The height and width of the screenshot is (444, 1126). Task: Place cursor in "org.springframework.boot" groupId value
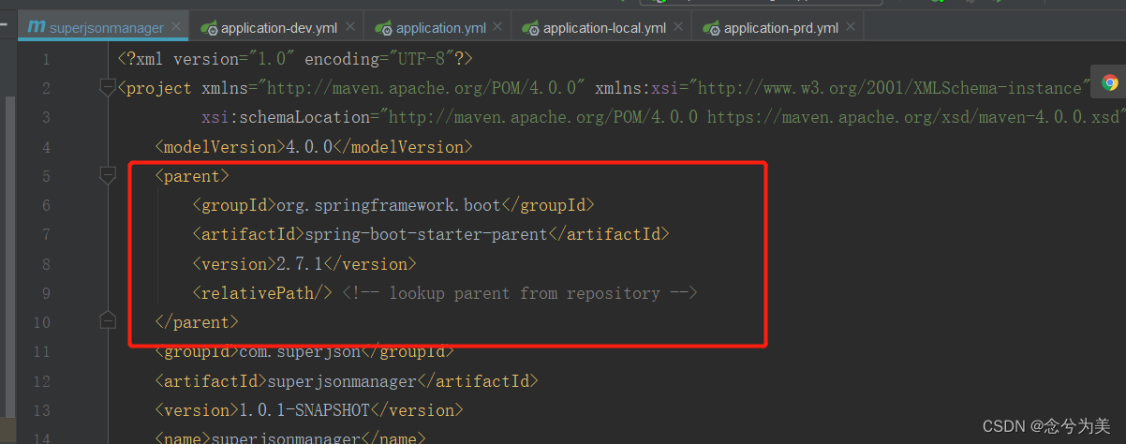389,205
